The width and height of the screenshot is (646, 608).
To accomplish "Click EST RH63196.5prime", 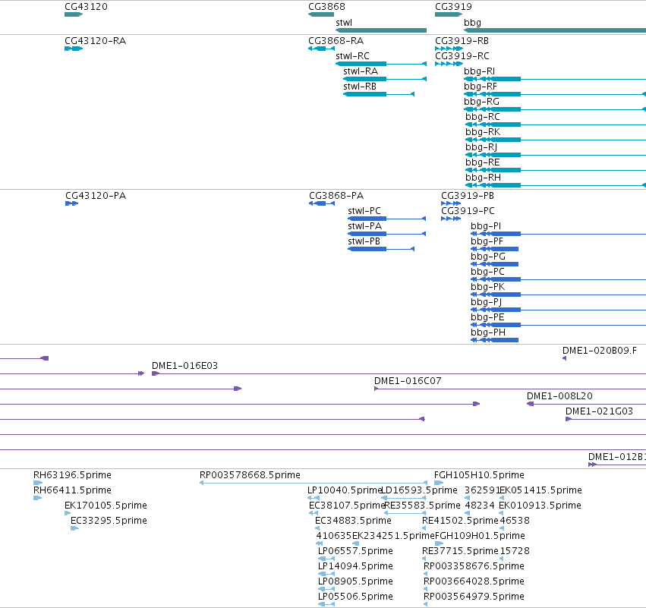I will (x=73, y=475).
